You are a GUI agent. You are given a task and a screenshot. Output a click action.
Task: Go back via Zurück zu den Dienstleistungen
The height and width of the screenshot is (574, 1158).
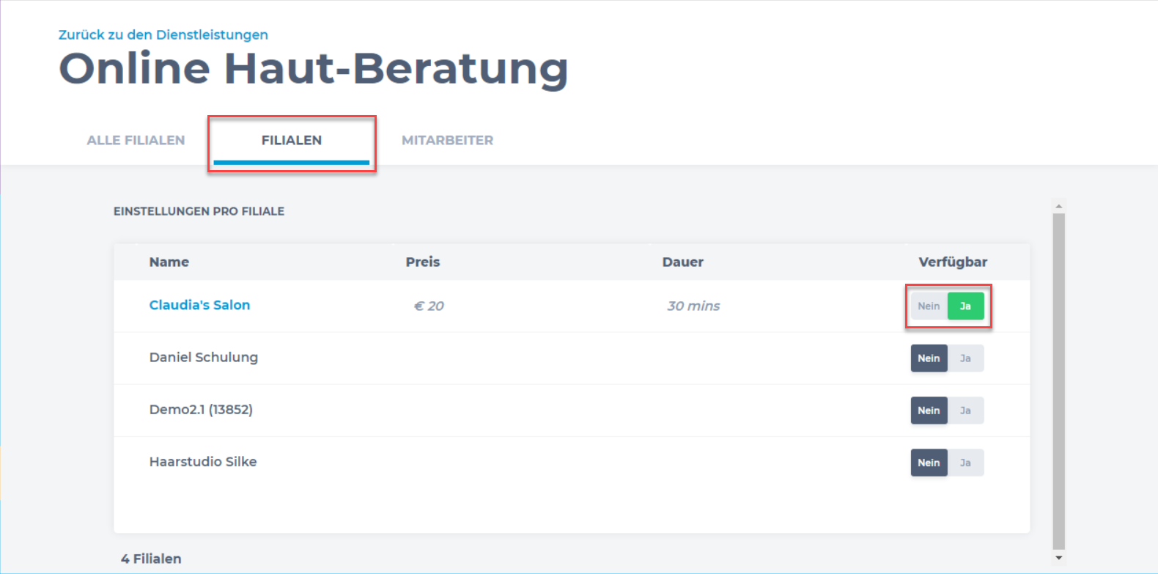pos(163,34)
